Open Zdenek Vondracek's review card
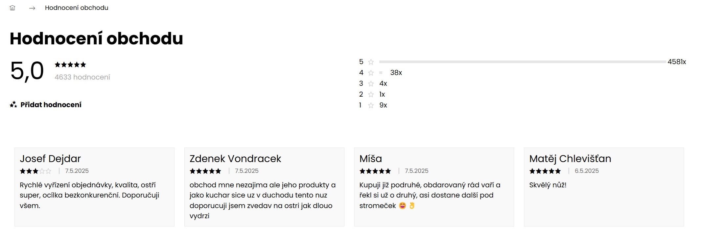 [x=264, y=187]
